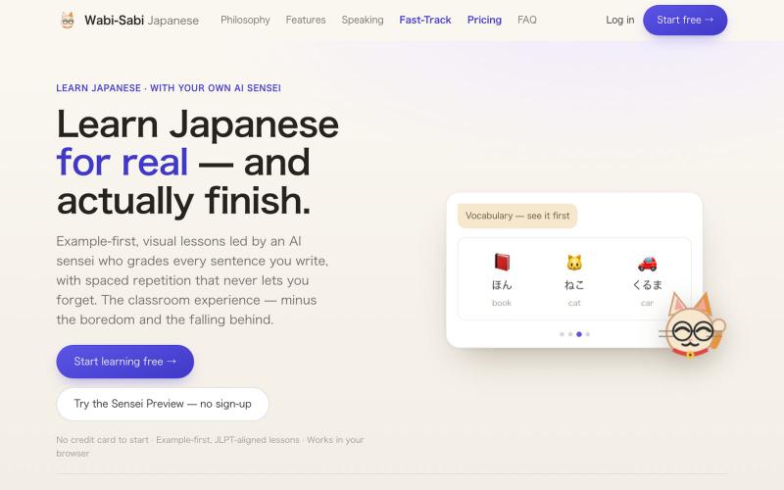The height and width of the screenshot is (490, 784).
Task: Click the 'book' translation text
Action: pyautogui.click(x=502, y=303)
